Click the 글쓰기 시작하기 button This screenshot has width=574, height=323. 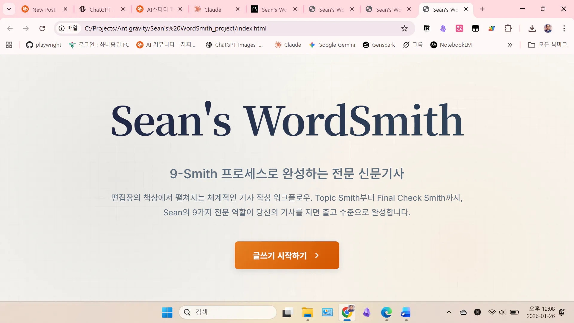[287, 255]
